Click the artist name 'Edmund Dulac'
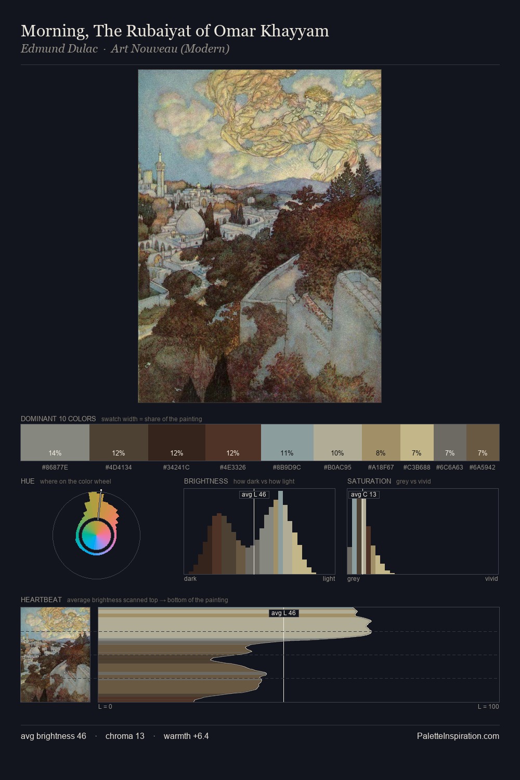Screen dimensions: 520x780 [59, 49]
